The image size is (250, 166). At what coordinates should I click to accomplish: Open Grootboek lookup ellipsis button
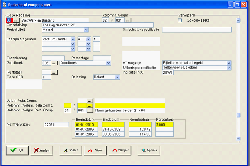click(54, 63)
